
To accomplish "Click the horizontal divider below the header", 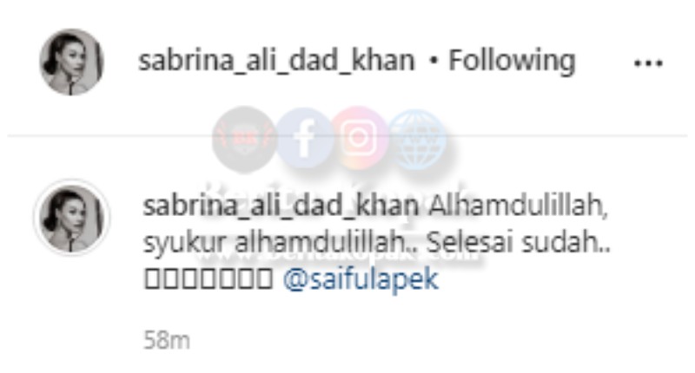I will [347, 136].
